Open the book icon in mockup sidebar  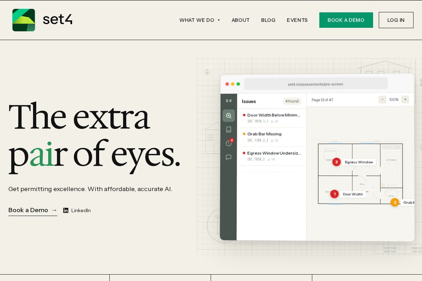(x=228, y=129)
